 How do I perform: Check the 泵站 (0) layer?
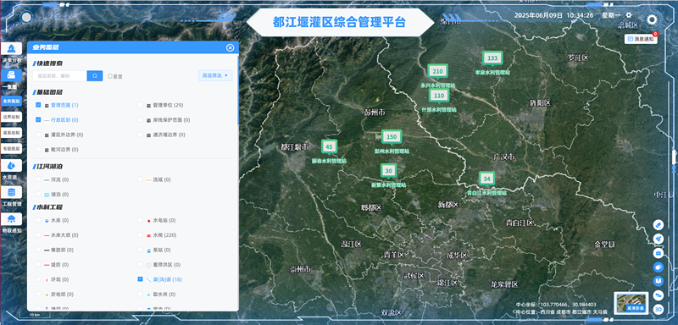coord(140,250)
